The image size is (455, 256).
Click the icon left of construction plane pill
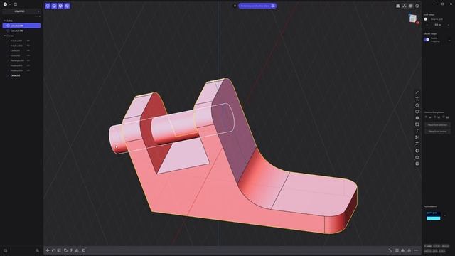pyautogui.click(x=235, y=6)
